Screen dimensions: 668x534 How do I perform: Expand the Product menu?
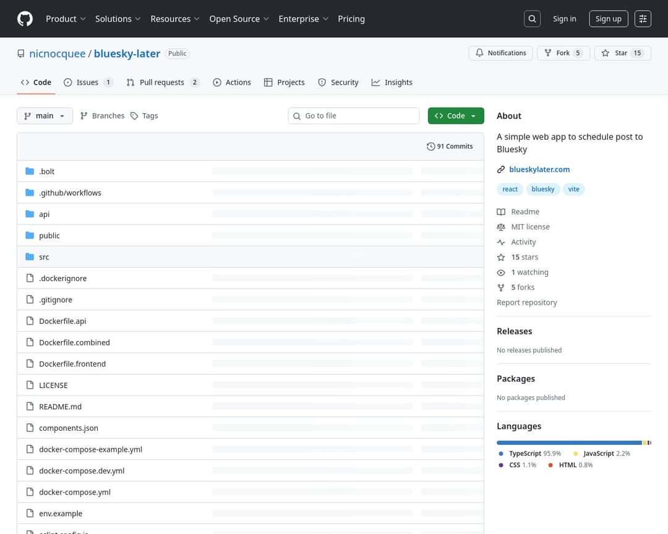coord(66,19)
